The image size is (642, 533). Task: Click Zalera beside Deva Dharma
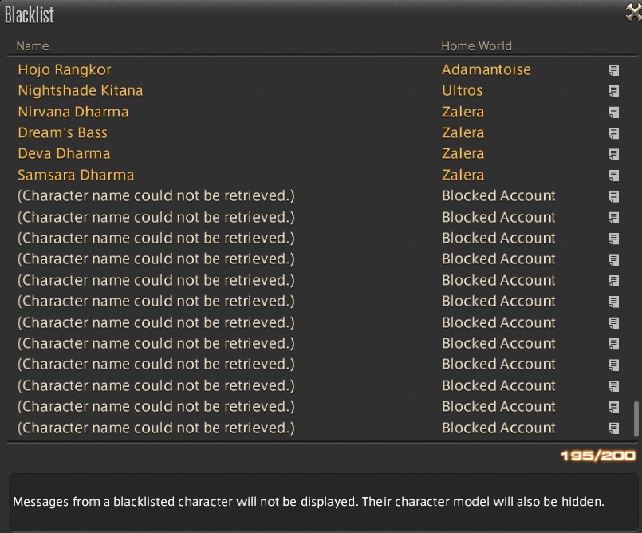pos(463,154)
